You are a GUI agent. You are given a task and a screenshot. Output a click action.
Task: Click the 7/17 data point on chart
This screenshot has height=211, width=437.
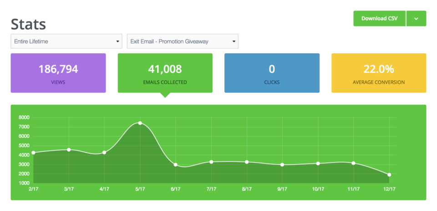point(211,162)
